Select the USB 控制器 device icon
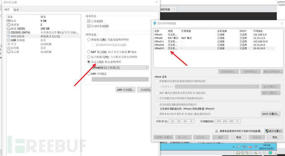 click(9, 40)
